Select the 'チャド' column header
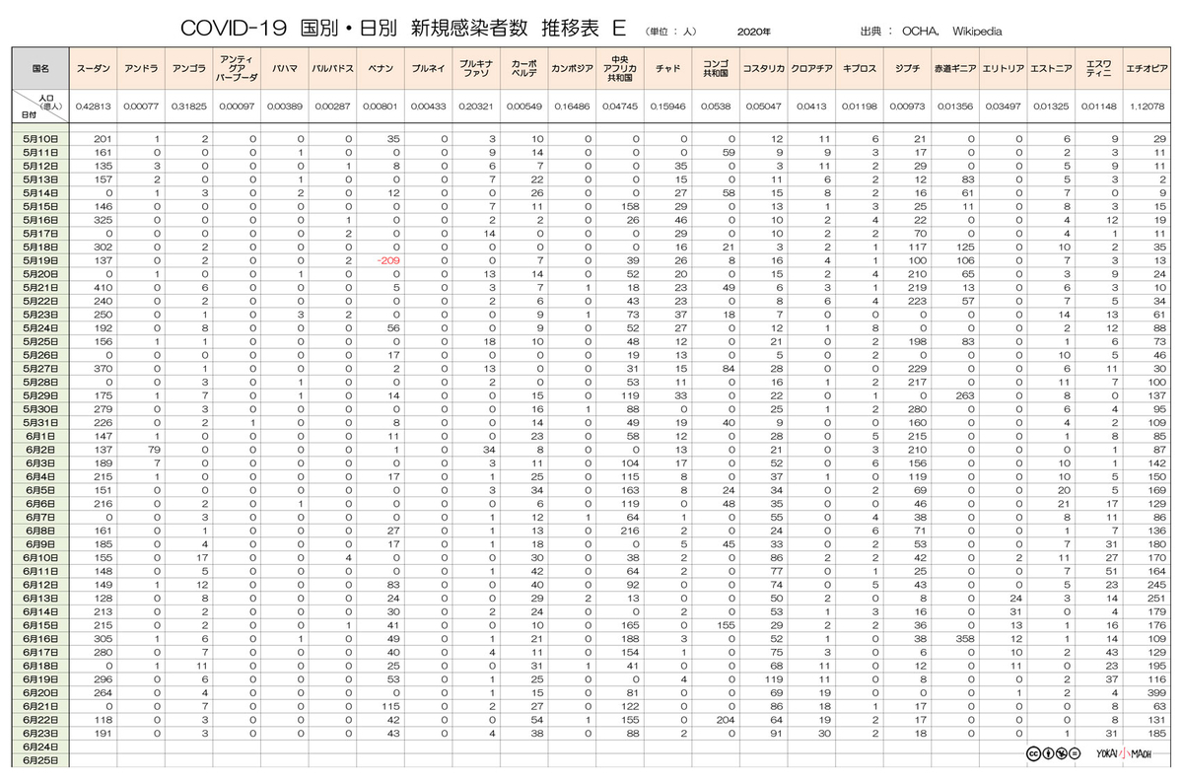 [667, 70]
